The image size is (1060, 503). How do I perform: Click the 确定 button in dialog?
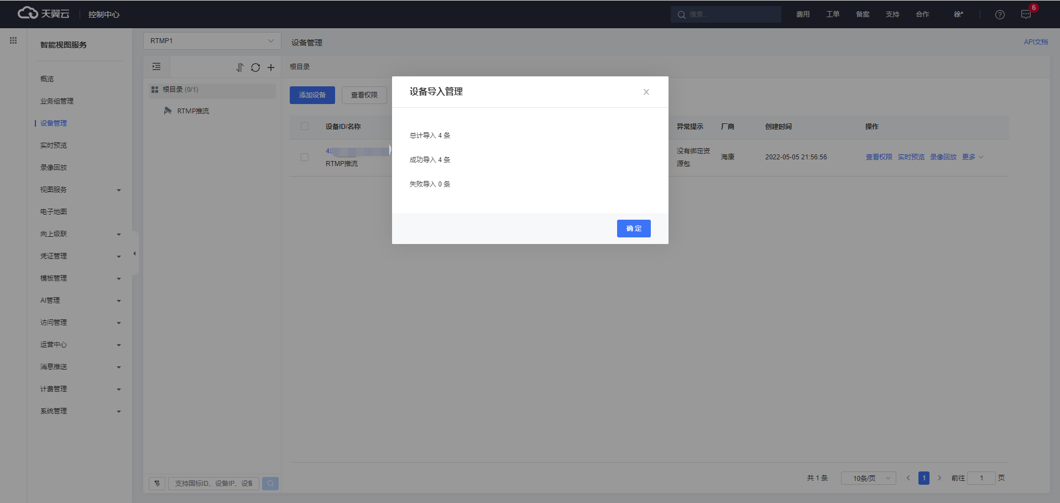[634, 229]
